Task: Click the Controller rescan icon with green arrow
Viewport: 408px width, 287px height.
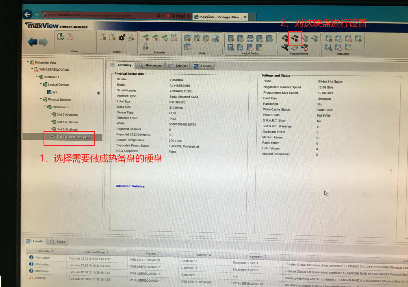Action: tap(164, 38)
